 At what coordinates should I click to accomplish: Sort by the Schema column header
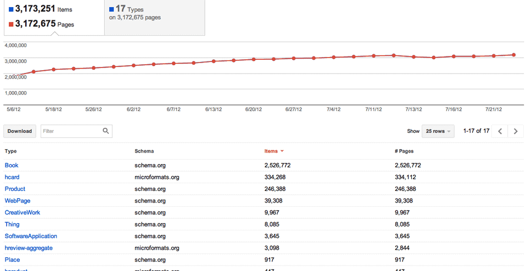coord(144,151)
